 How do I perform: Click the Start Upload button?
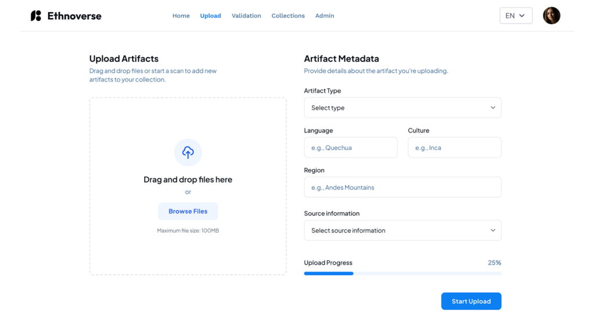(471, 301)
